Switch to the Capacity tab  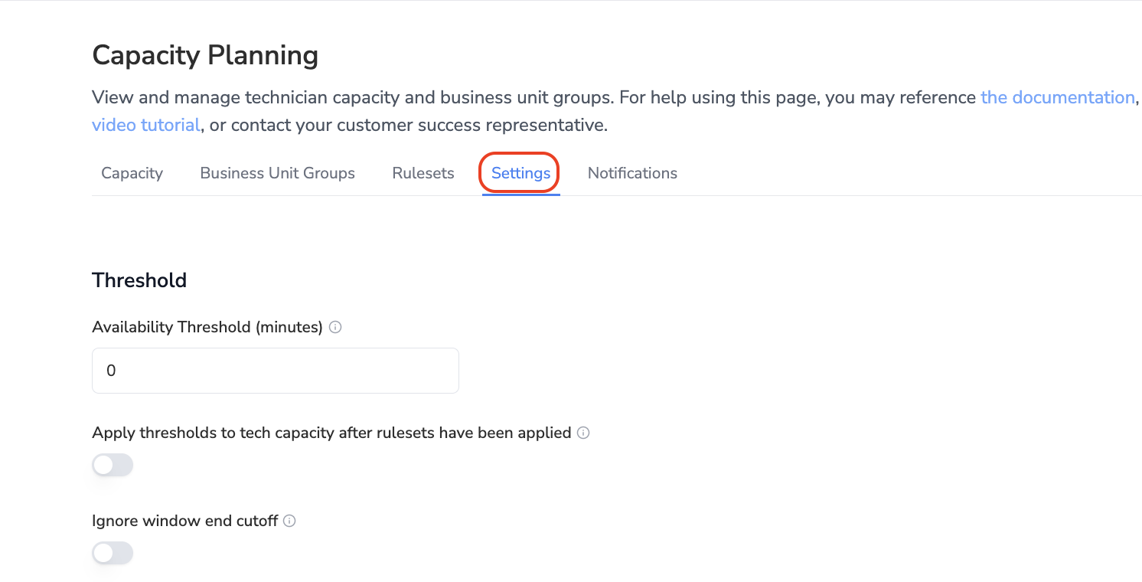tap(132, 173)
